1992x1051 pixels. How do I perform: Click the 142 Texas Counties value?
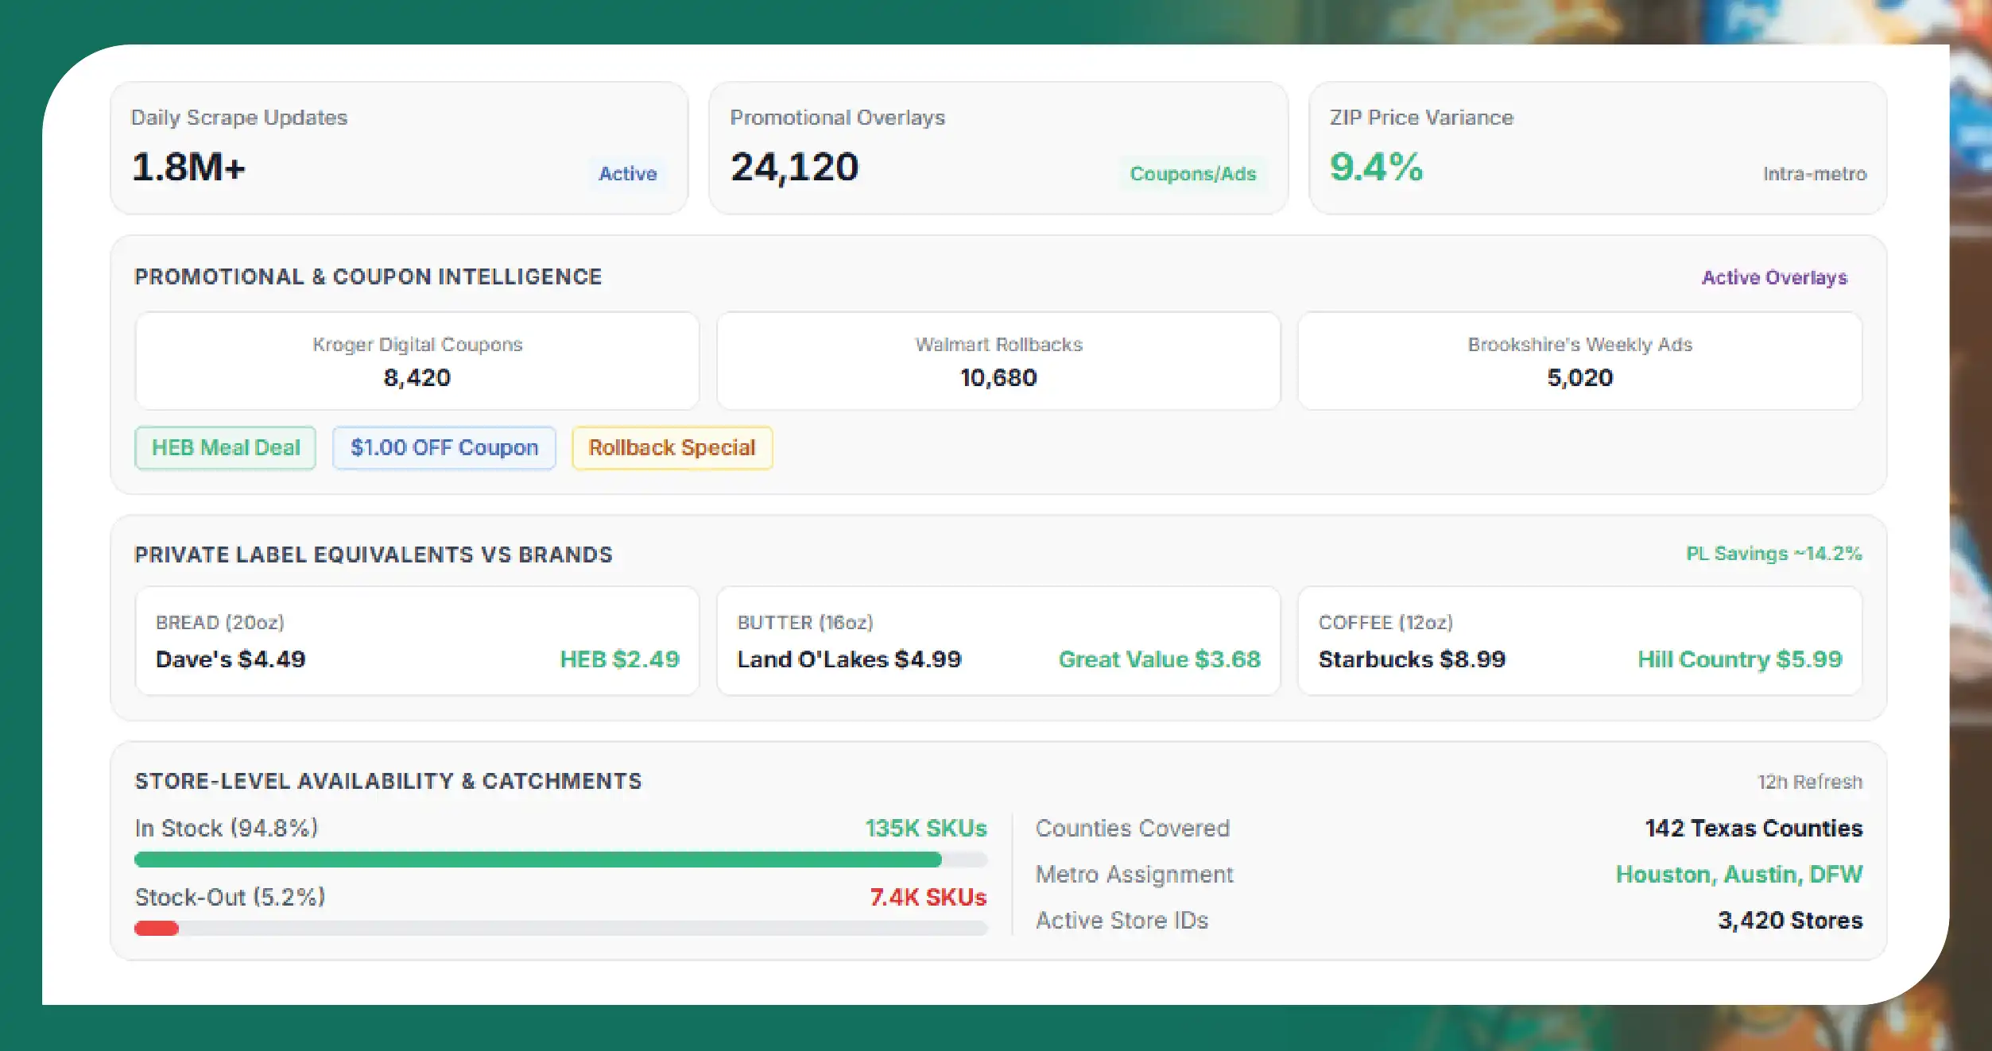[x=1754, y=829]
